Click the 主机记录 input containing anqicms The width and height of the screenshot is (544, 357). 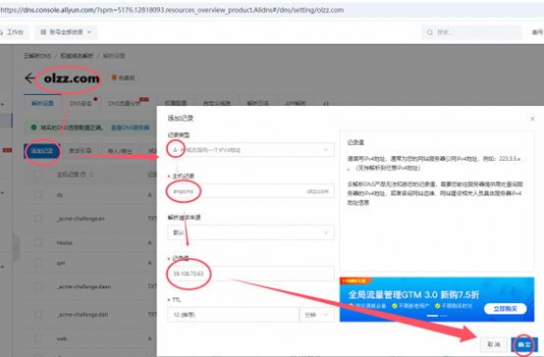coord(250,191)
